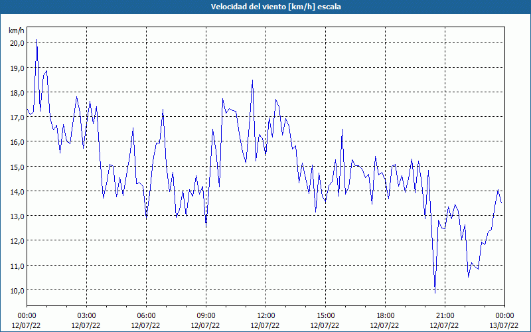Select the 15,0 y-axis label
The height and width of the screenshot is (332, 531).
coord(17,167)
